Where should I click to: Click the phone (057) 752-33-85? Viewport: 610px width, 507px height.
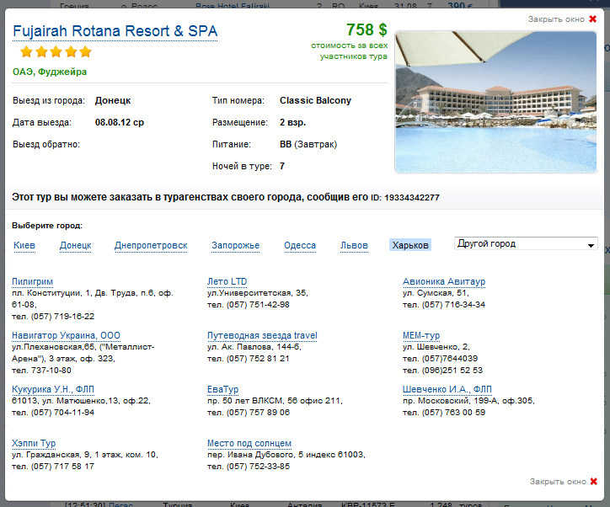259,467
